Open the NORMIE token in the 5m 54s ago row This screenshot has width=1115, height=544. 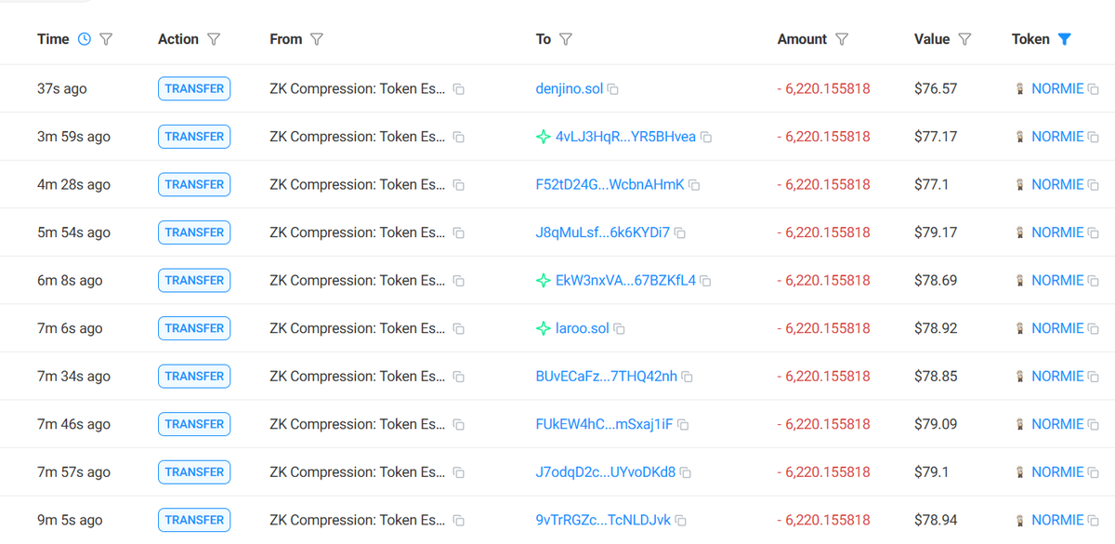[1057, 232]
